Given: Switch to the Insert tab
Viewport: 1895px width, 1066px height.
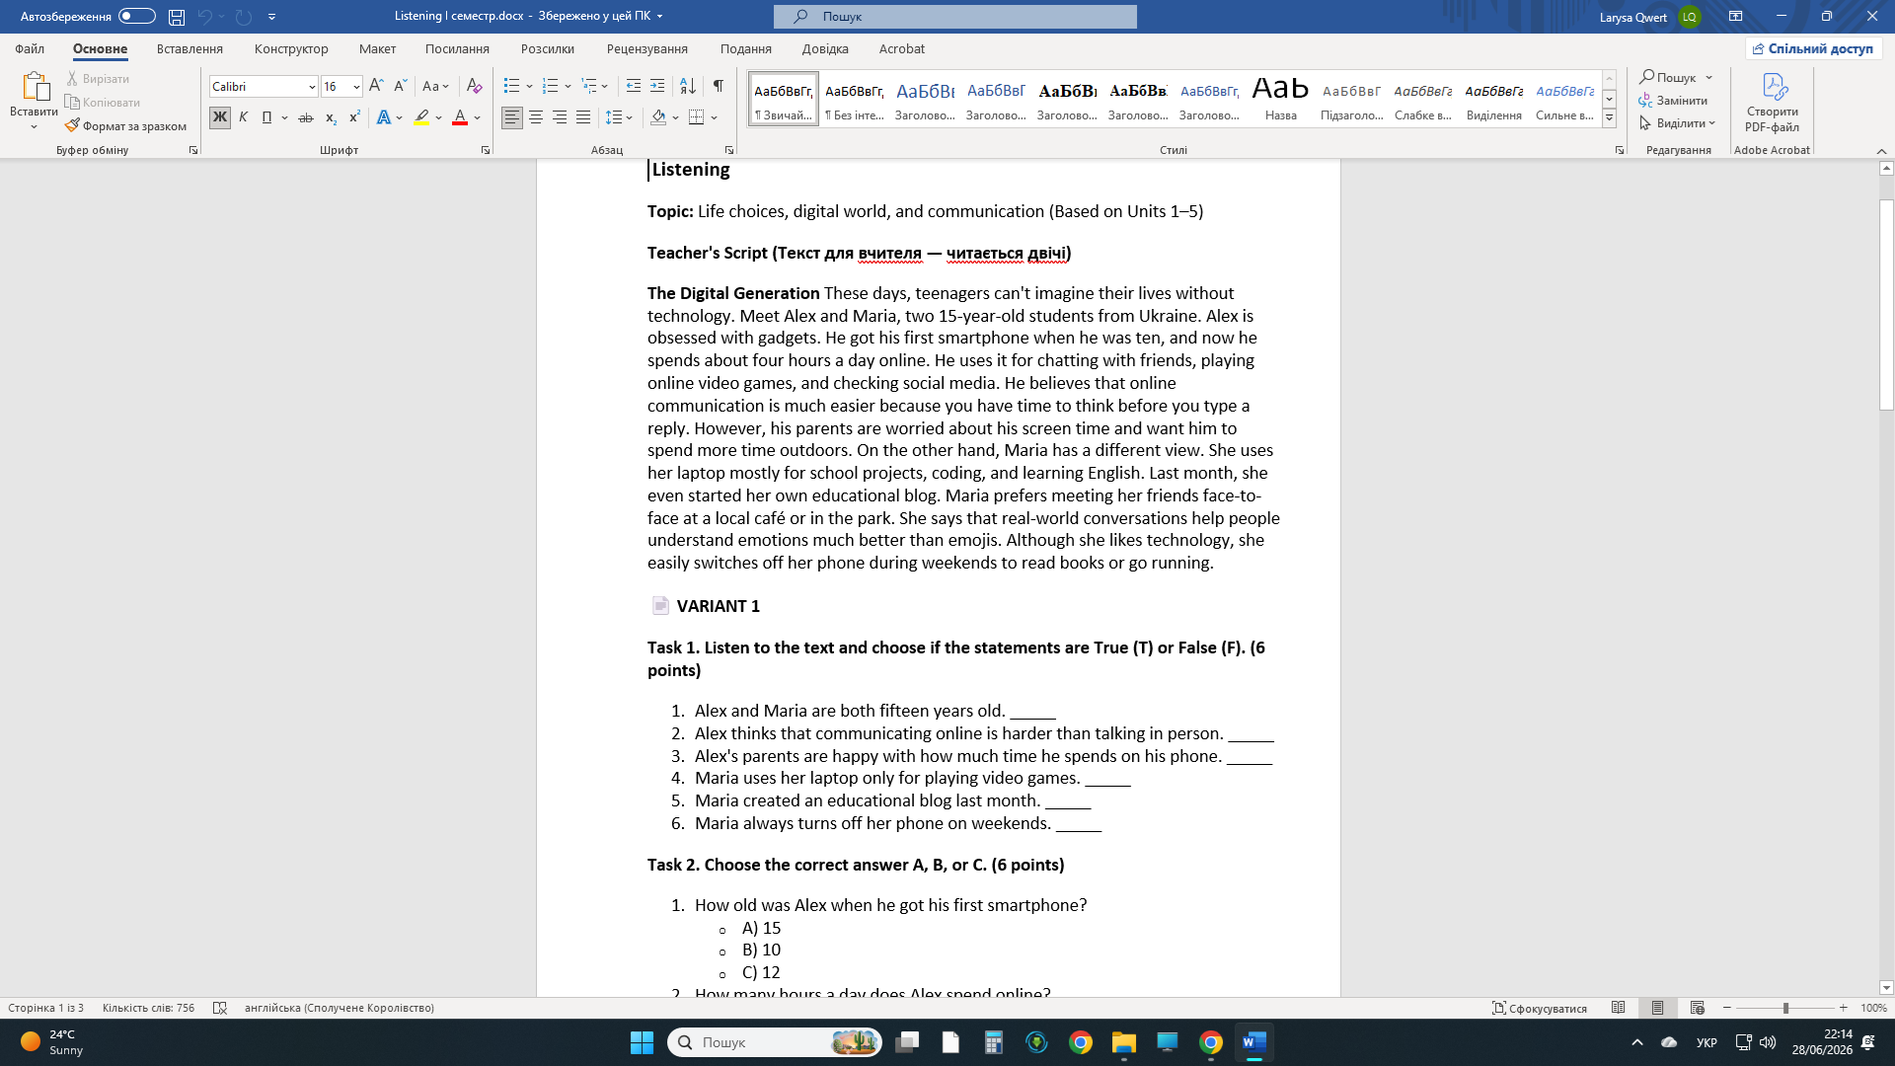Looking at the screenshot, I should (x=189, y=48).
